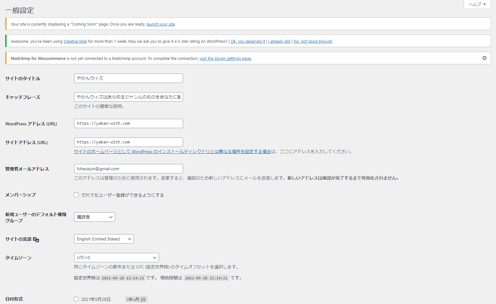Focus the サイトのタイトル input field
The width and height of the screenshot is (496, 304).
click(129, 78)
